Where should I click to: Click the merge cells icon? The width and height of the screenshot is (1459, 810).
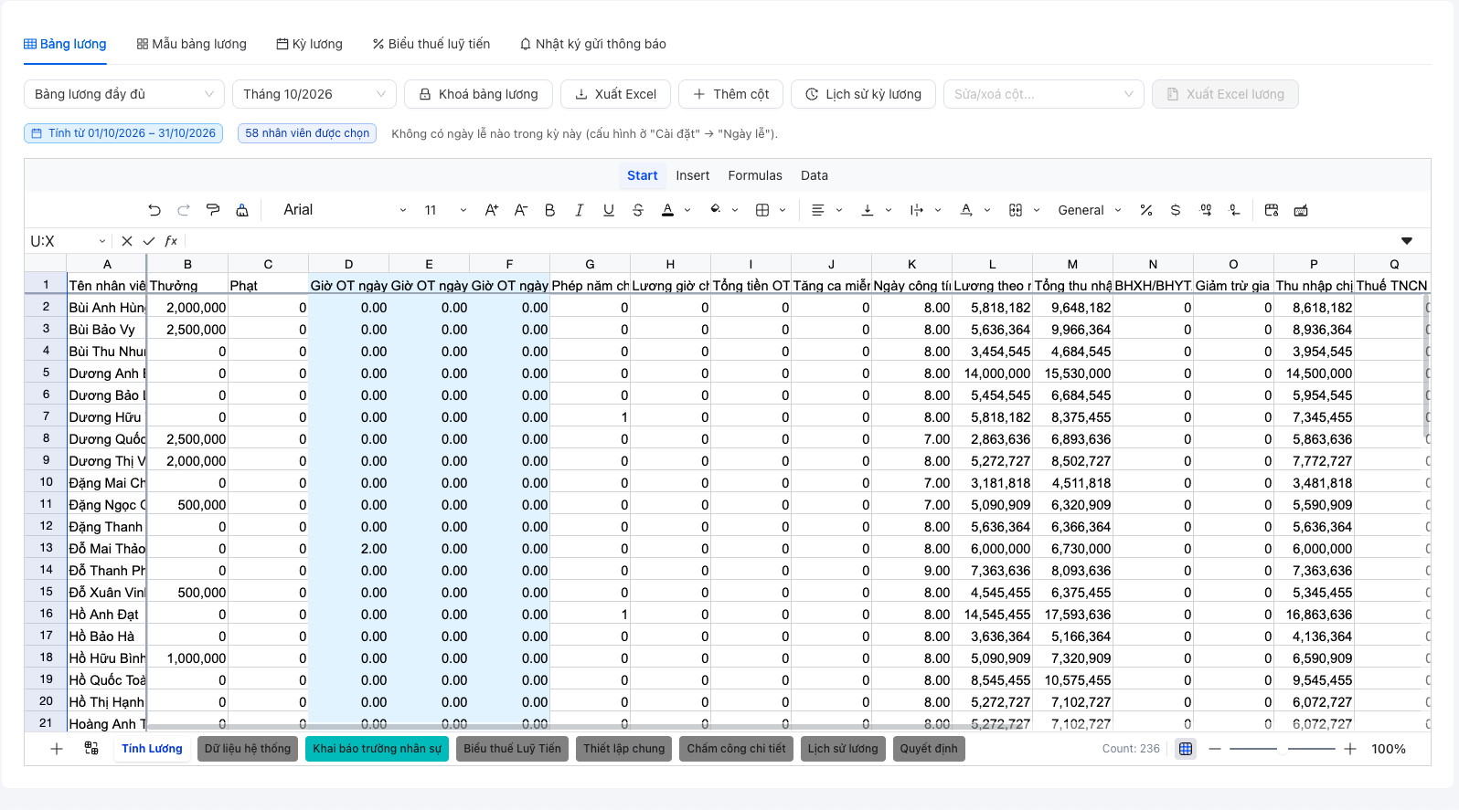click(x=1016, y=210)
